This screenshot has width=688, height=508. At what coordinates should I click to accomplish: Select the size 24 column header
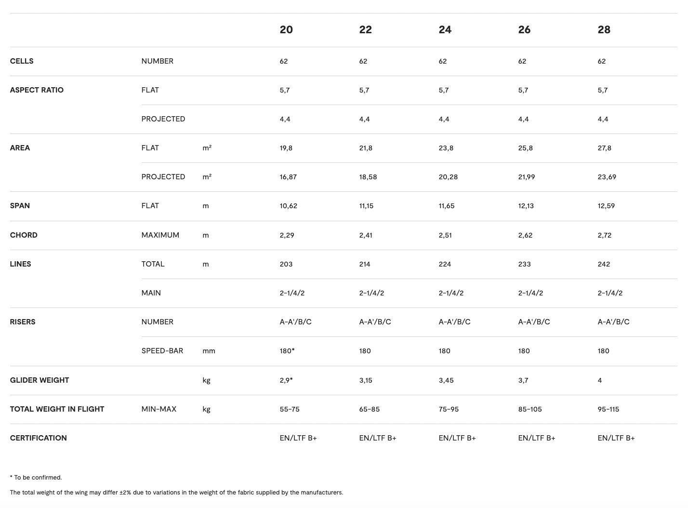point(445,30)
